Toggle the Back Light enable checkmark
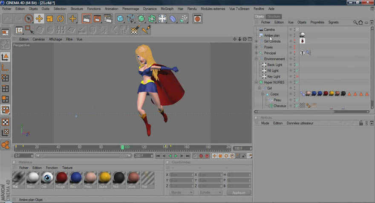Viewport: 375px width, 203px height. 297,65
